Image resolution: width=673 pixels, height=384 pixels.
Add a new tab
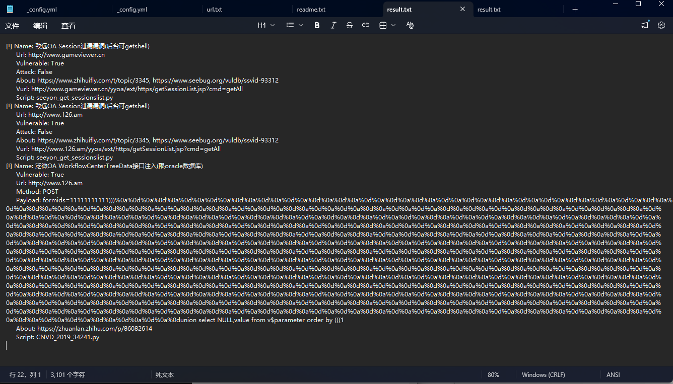point(575,10)
